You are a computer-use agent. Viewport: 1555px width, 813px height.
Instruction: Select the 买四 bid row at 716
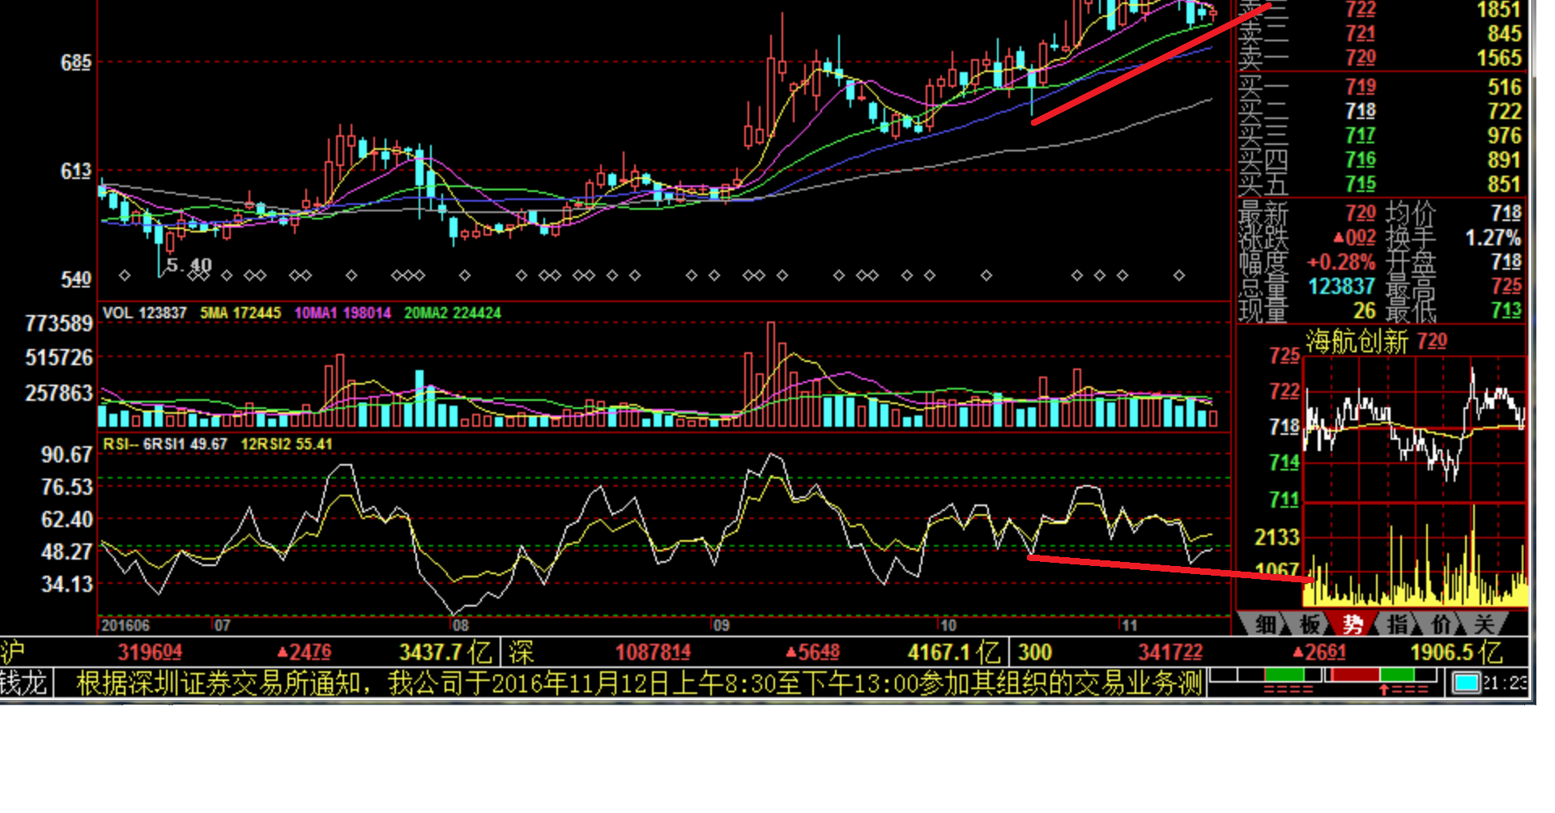pos(1381,160)
